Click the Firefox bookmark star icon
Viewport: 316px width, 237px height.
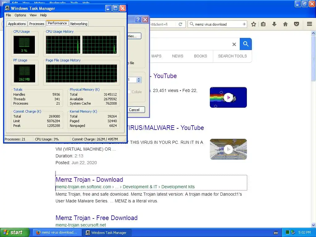click(254, 24)
